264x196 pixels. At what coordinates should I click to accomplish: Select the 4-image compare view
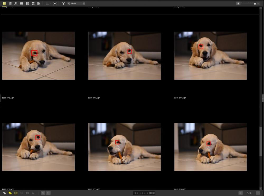[x=33, y=3]
